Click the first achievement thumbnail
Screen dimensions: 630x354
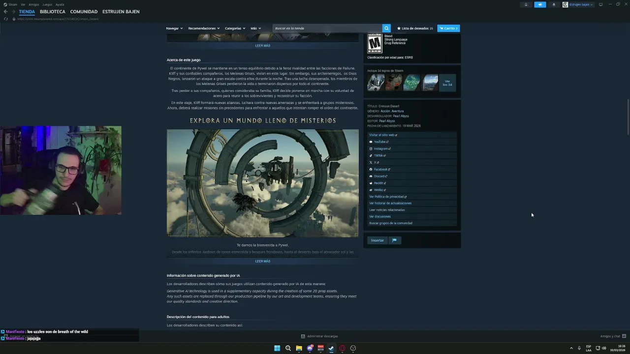coord(376,83)
